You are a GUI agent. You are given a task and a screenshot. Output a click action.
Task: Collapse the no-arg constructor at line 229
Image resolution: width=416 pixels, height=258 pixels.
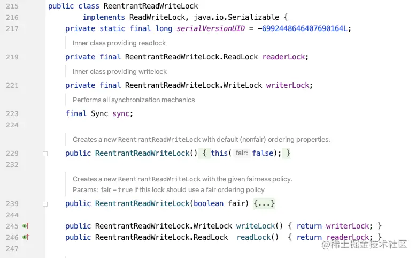pos(45,154)
